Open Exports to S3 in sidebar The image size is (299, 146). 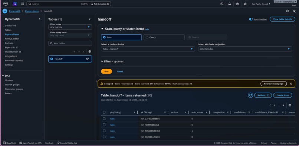click(x=11, y=47)
